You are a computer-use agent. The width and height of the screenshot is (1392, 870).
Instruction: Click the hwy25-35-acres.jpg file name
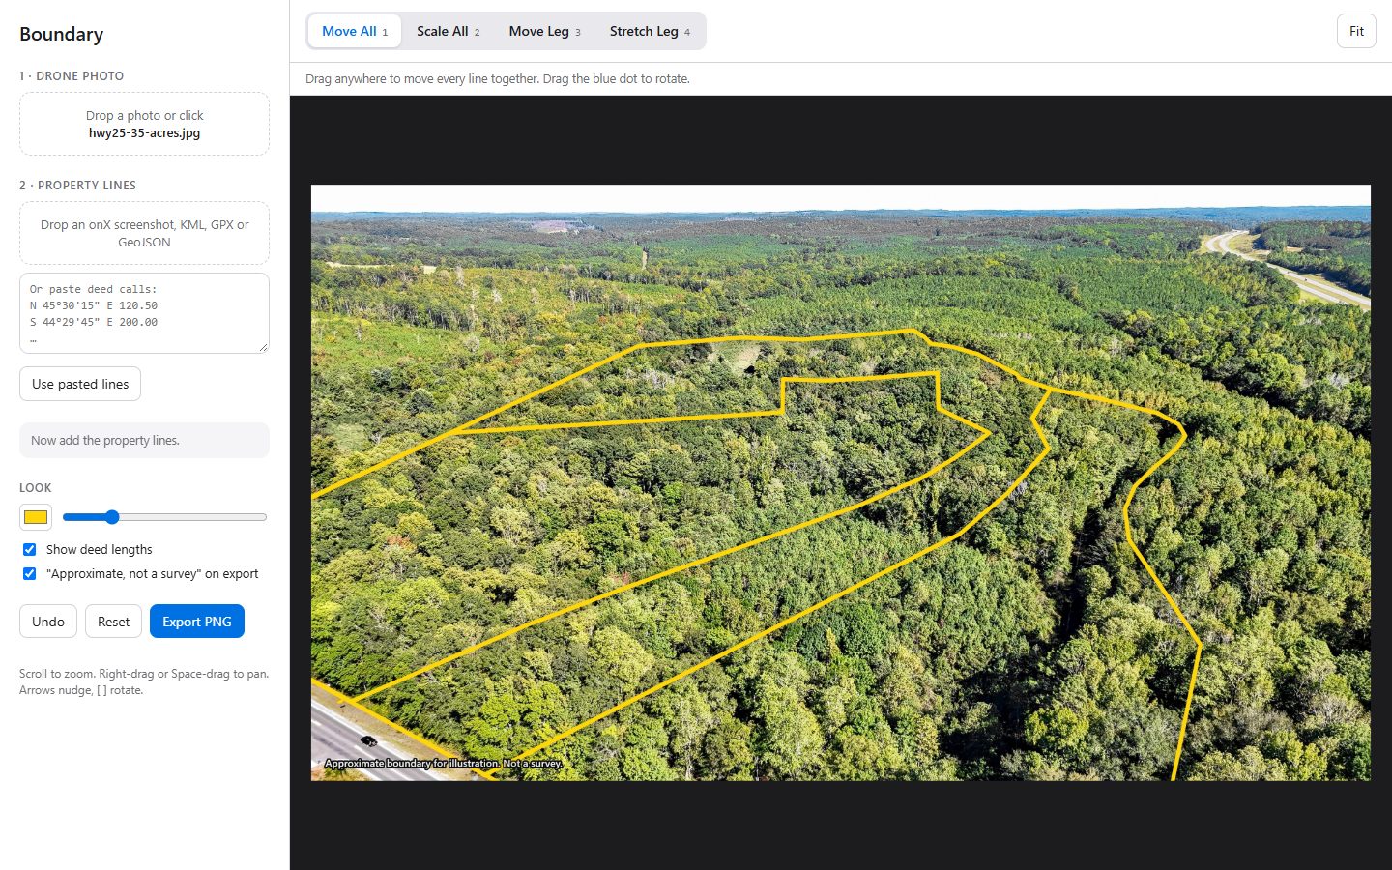(144, 133)
